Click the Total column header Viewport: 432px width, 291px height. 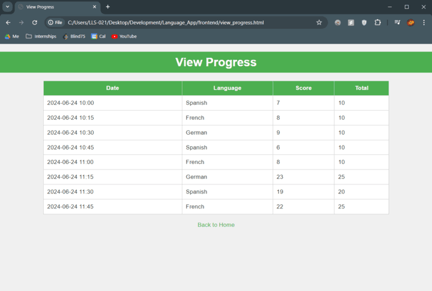click(361, 88)
